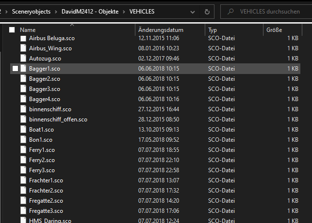Click the Autozug.sco file icon

(23, 59)
